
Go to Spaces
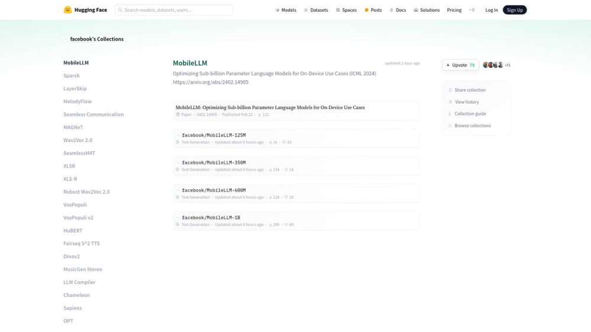click(346, 10)
